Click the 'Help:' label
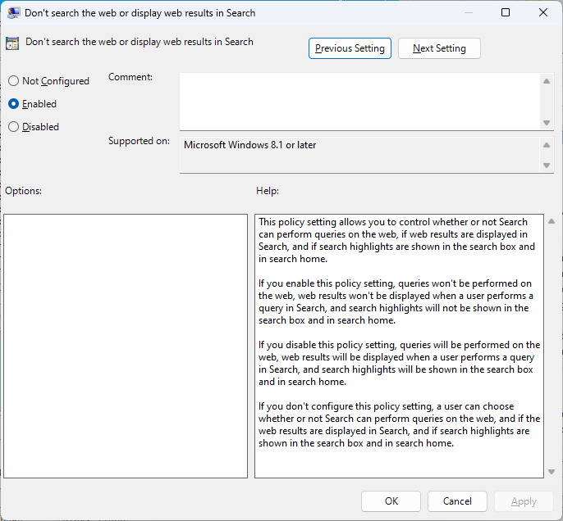 (268, 191)
